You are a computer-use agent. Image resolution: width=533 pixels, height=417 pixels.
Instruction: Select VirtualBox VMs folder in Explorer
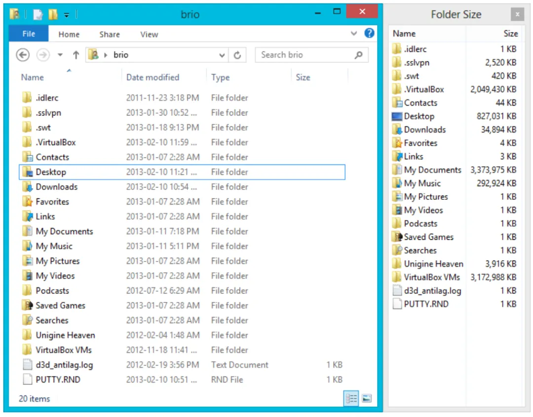coord(64,350)
